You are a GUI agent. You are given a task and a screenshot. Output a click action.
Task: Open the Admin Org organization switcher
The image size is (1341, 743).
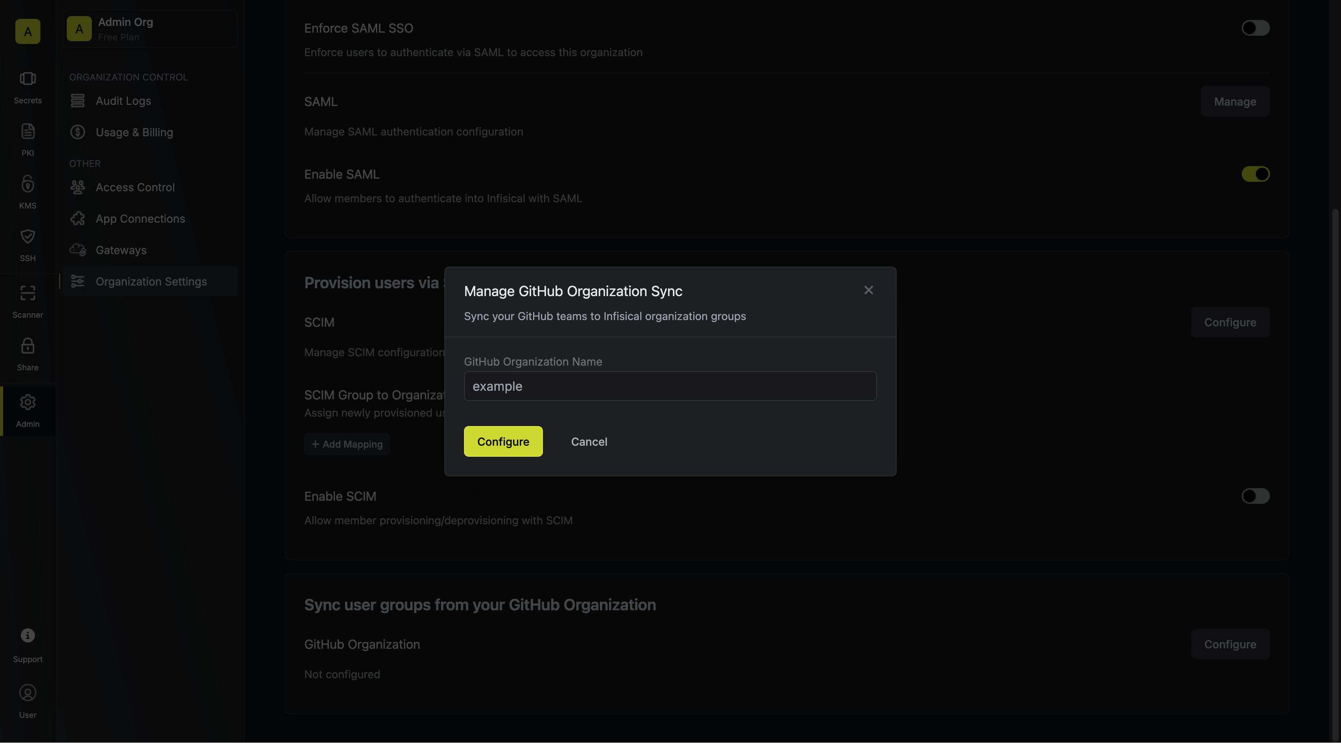point(150,29)
